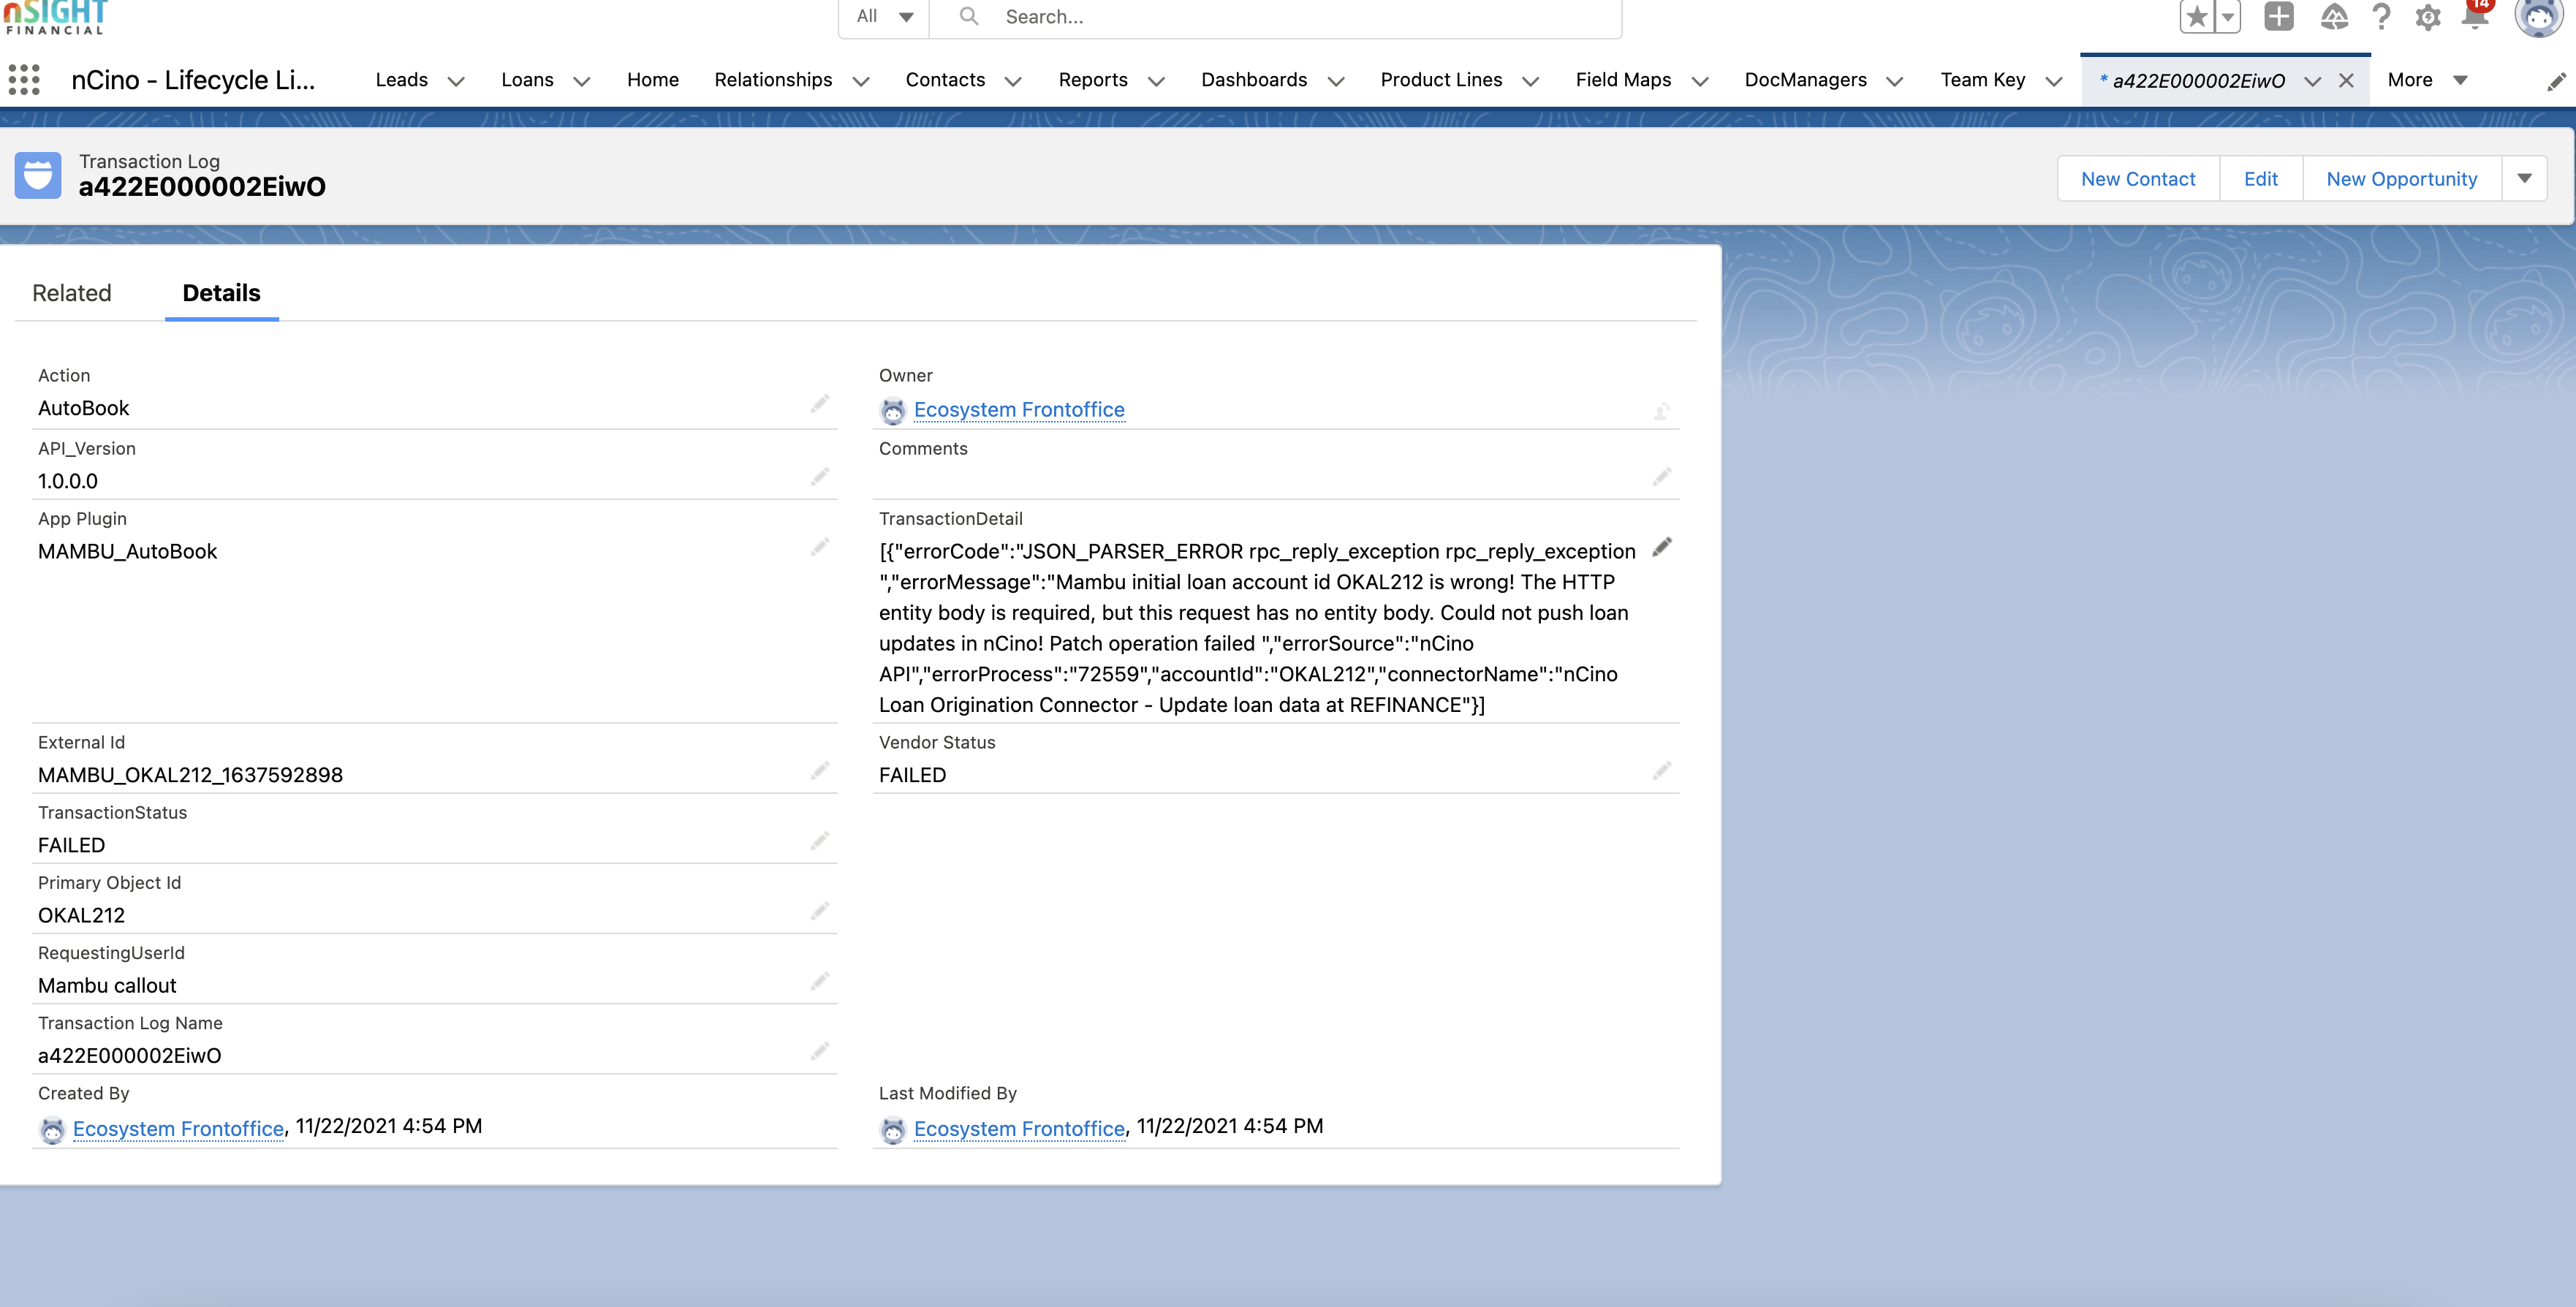
Task: Open the Ecosystem Frontoffice owner link
Action: pos(1019,409)
